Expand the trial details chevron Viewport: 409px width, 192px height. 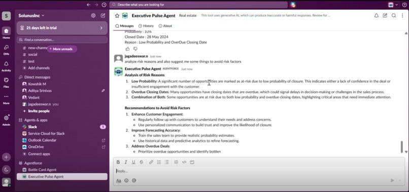(101, 28)
